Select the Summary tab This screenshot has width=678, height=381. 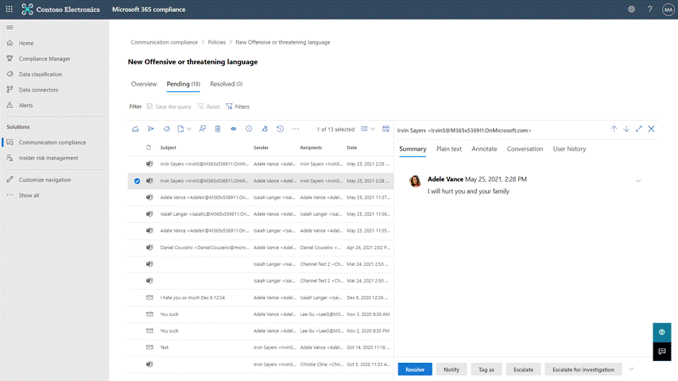tap(413, 148)
